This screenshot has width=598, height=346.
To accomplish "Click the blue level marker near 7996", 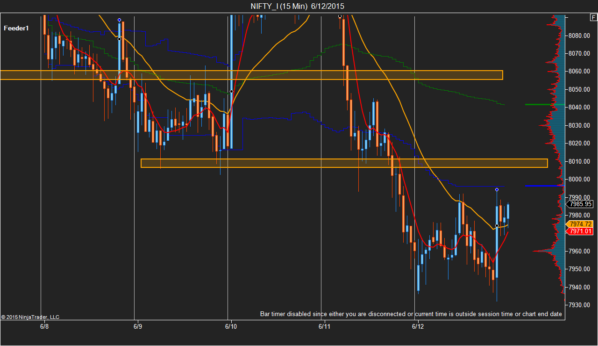I will (544, 186).
